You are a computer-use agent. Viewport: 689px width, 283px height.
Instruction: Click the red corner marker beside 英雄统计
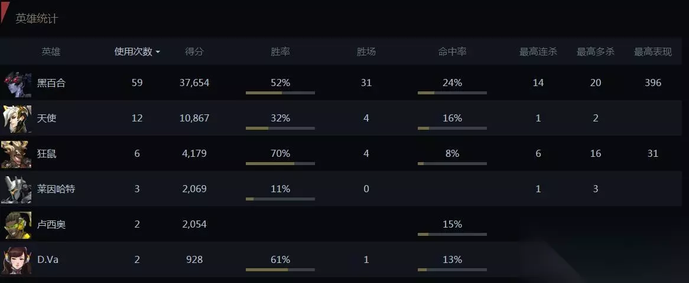tap(5, 11)
